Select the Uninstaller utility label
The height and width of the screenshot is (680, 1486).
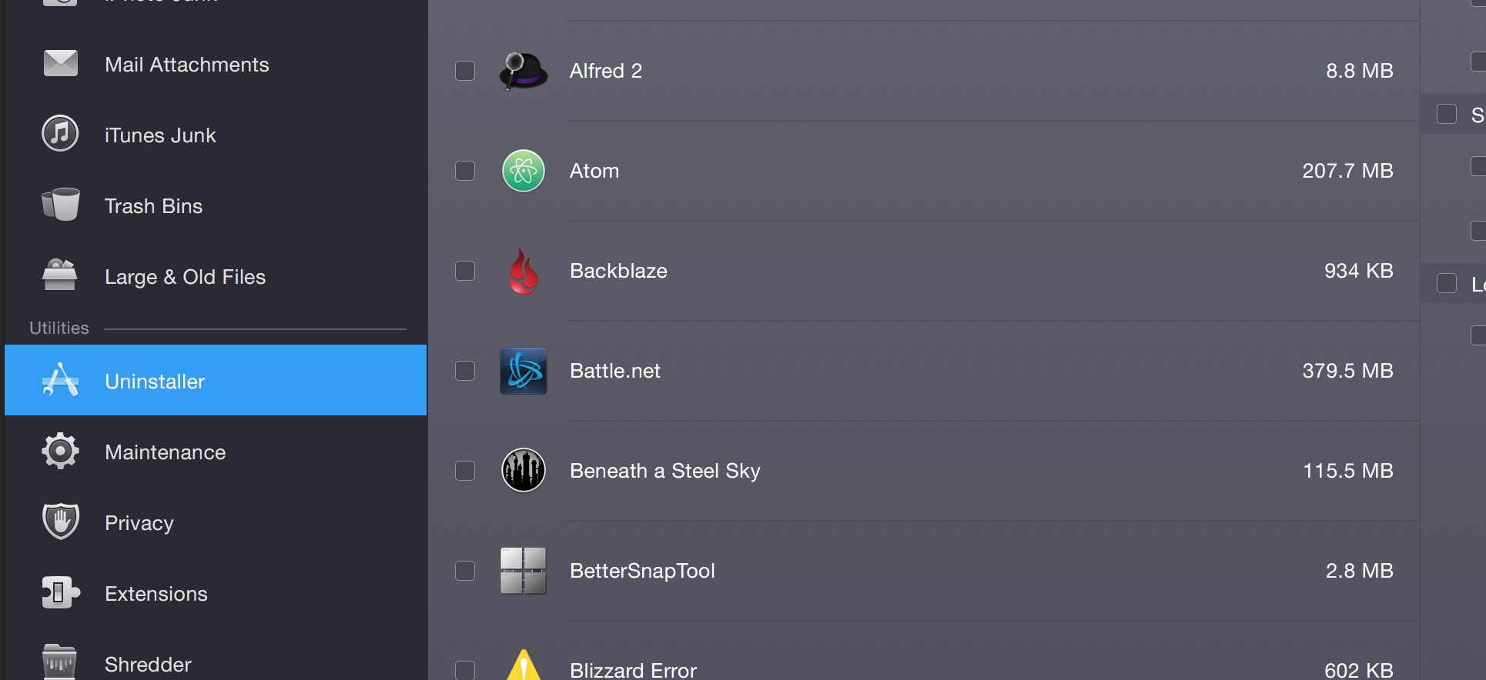(155, 382)
